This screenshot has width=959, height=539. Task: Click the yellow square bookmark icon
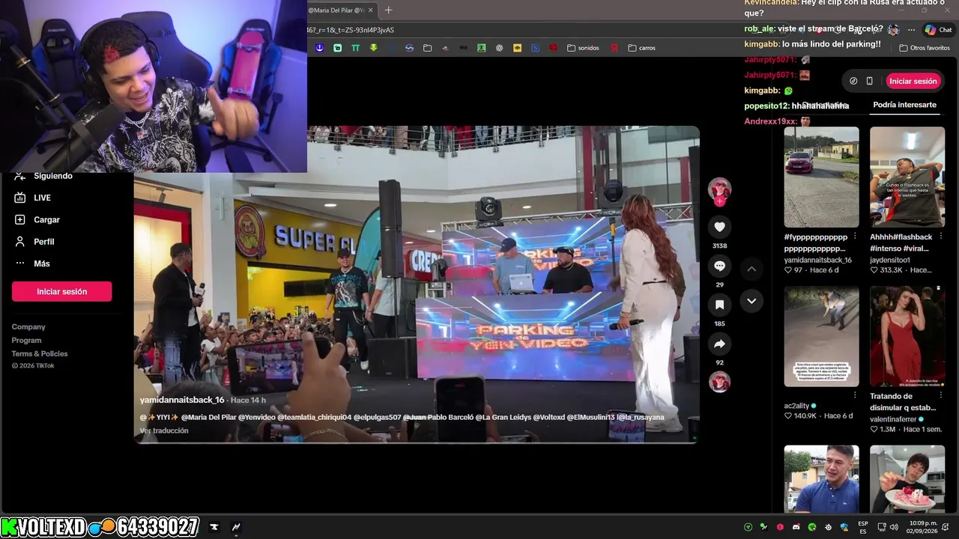pos(517,48)
